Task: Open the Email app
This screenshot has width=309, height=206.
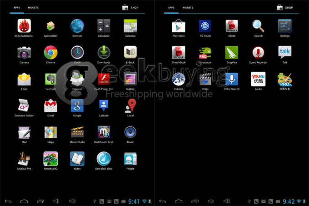Action: [x=24, y=79]
